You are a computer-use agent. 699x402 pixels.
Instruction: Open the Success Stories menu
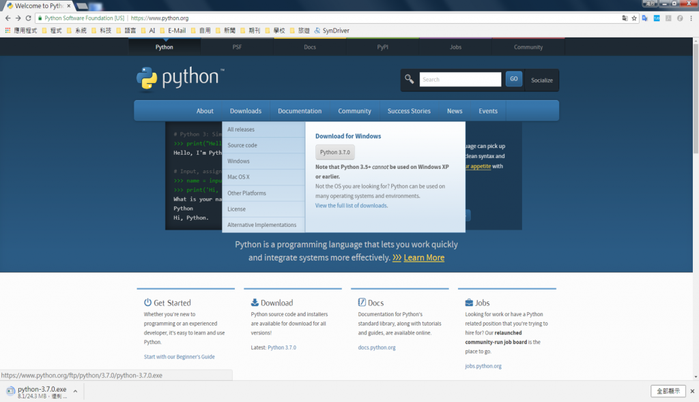click(409, 111)
